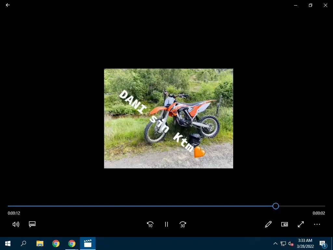Click the muted speaker tray icon

tap(291, 243)
